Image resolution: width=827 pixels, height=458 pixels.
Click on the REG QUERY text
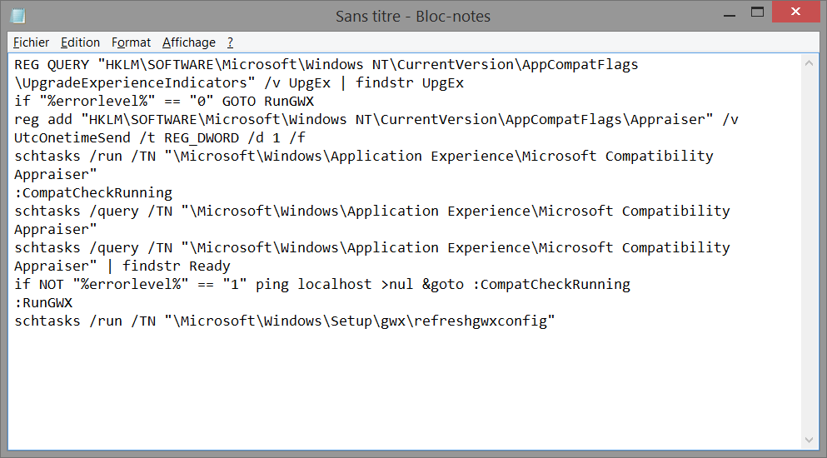tap(52, 64)
